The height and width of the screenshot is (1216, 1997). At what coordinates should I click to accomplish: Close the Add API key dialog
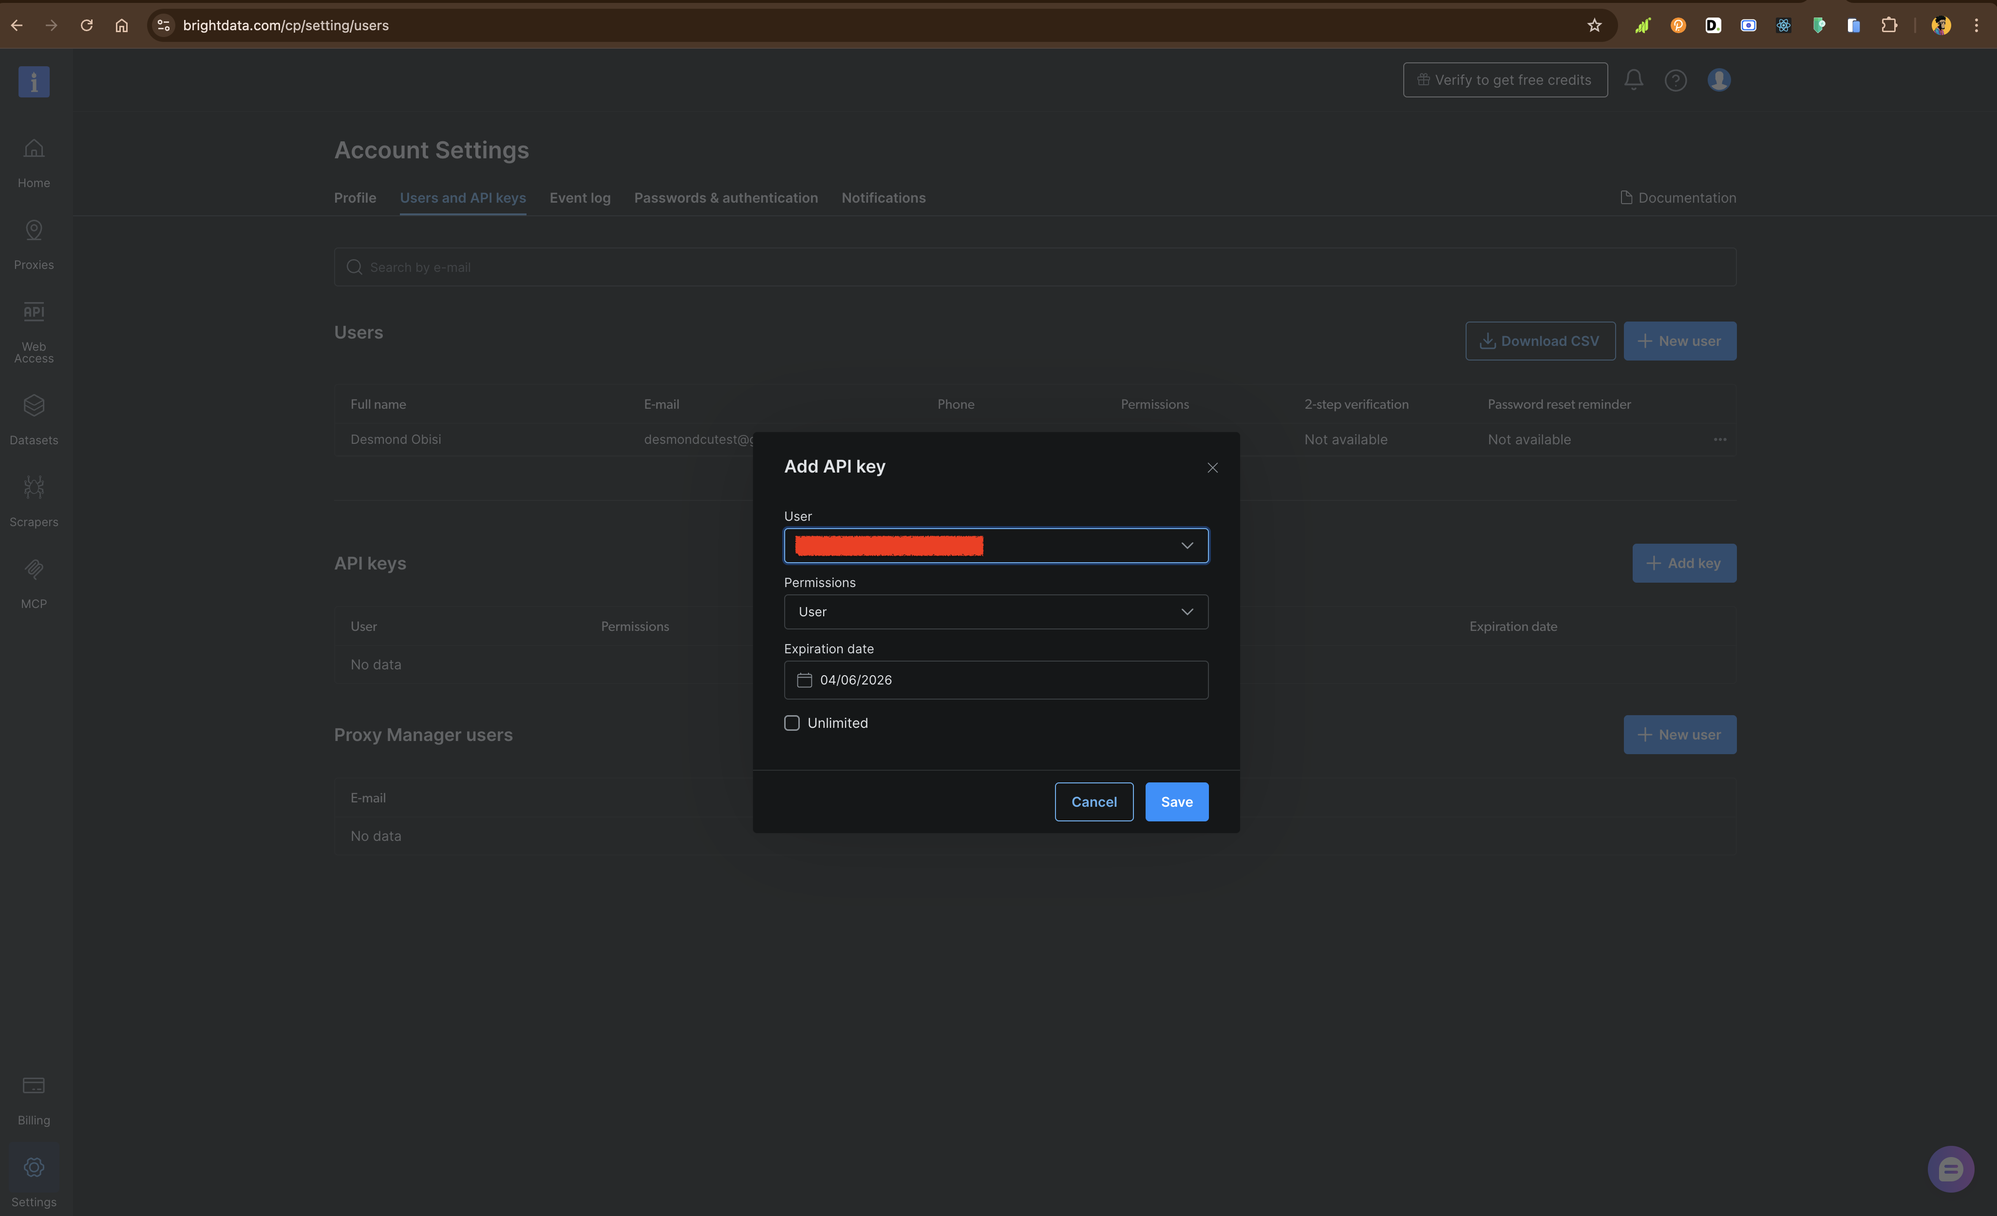point(1212,468)
